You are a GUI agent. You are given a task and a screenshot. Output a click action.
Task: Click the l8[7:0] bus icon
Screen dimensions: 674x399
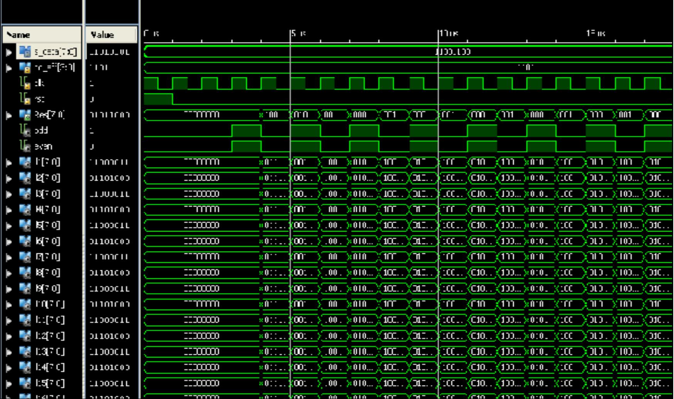pos(25,273)
